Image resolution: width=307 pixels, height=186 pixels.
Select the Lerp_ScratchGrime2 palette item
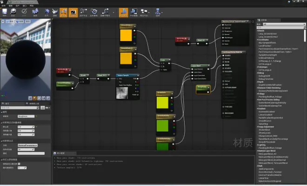[268, 37]
